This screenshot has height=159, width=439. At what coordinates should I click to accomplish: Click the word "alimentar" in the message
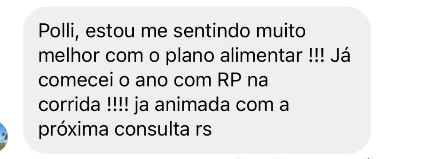coord(260,56)
